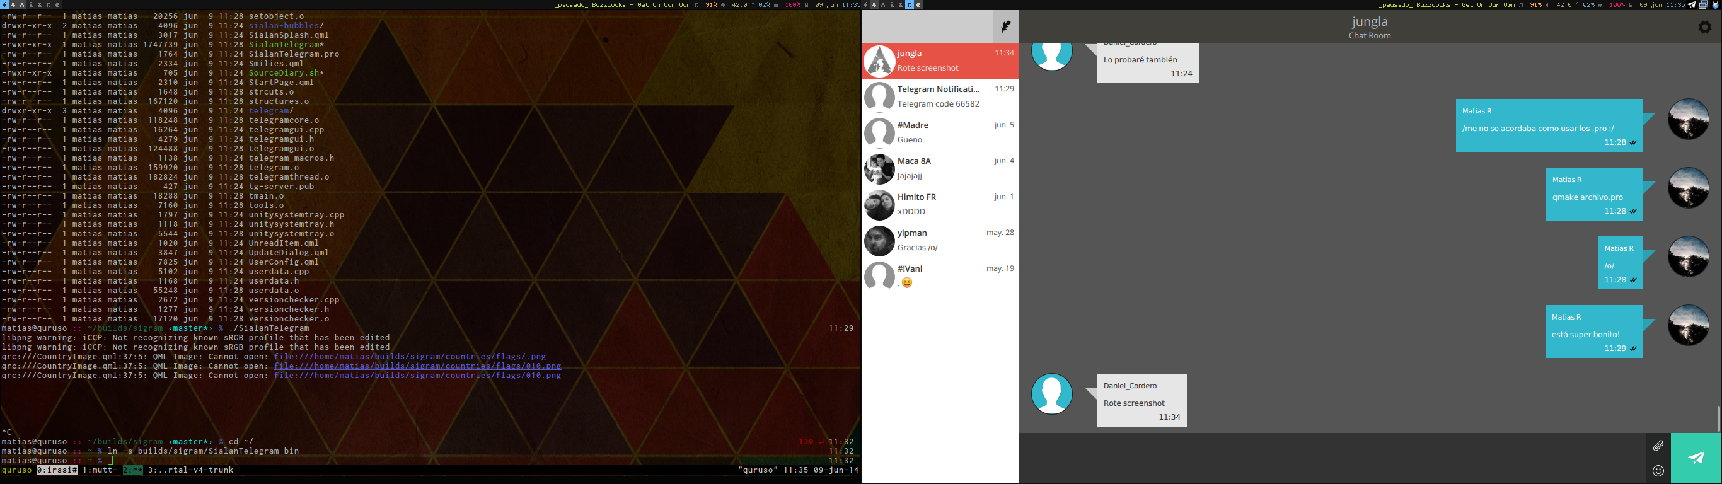Click Maca 8A profile photo
This screenshot has height=484, width=1722.
coord(879,168)
